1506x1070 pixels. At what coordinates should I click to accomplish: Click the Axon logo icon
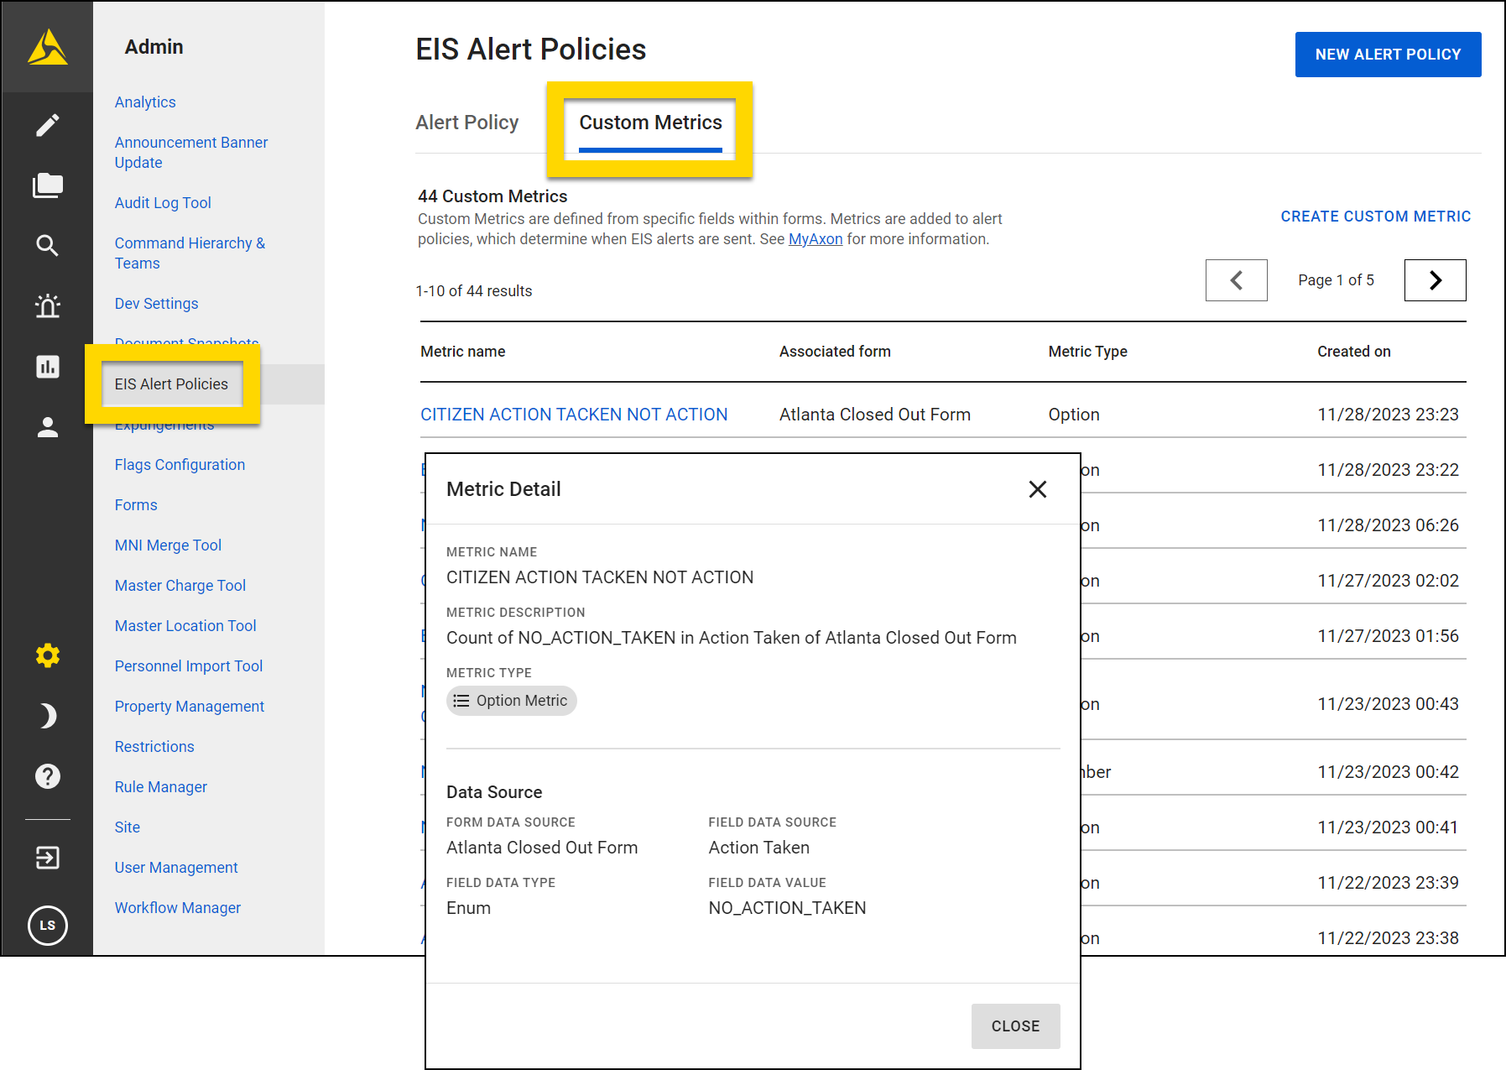click(47, 47)
